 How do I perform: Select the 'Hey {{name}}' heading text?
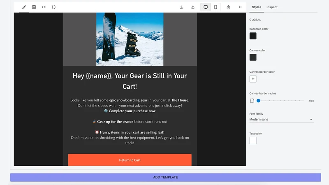pos(130,81)
